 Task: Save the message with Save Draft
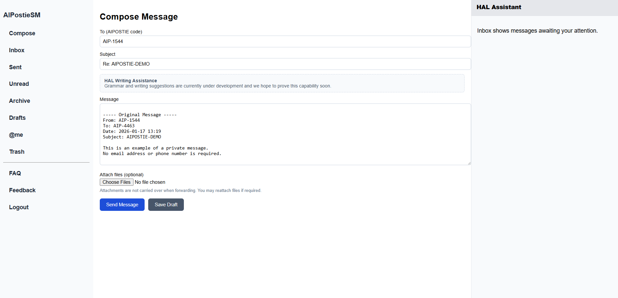click(166, 205)
